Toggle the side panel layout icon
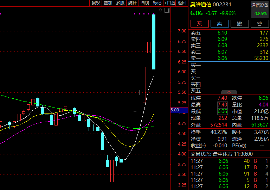 coord(167,10)
